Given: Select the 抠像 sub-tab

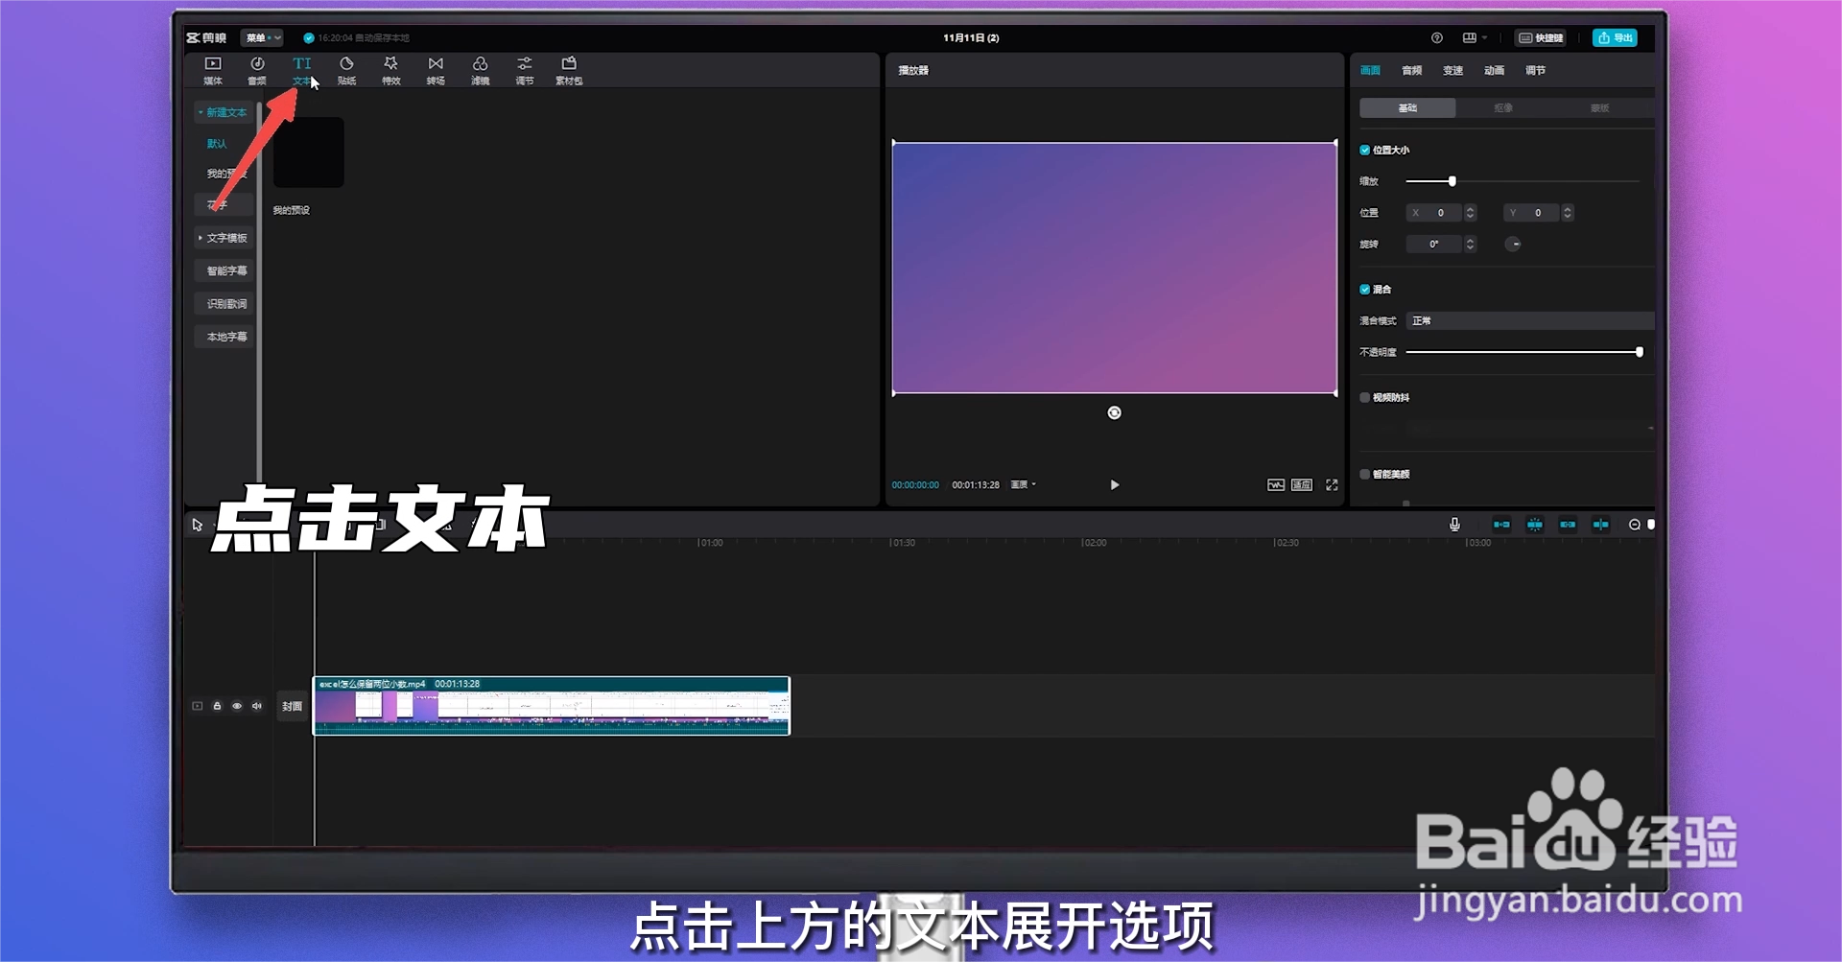Looking at the screenshot, I should pyautogui.click(x=1503, y=107).
